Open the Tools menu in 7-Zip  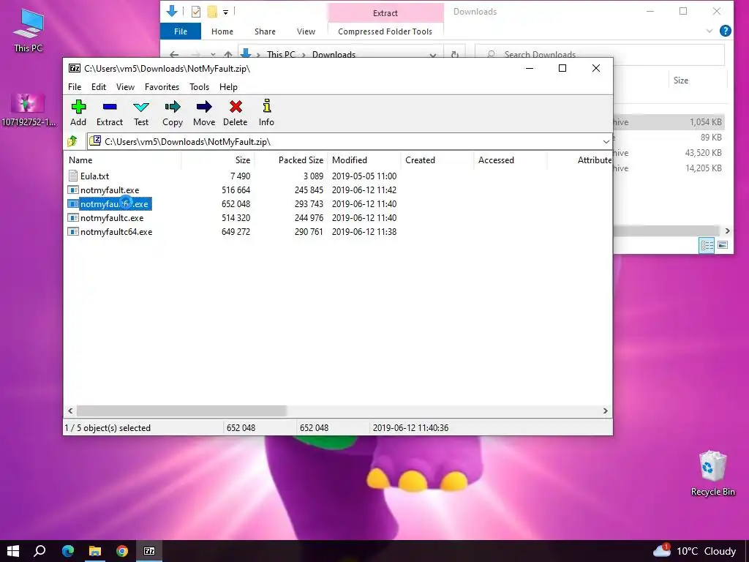click(199, 87)
